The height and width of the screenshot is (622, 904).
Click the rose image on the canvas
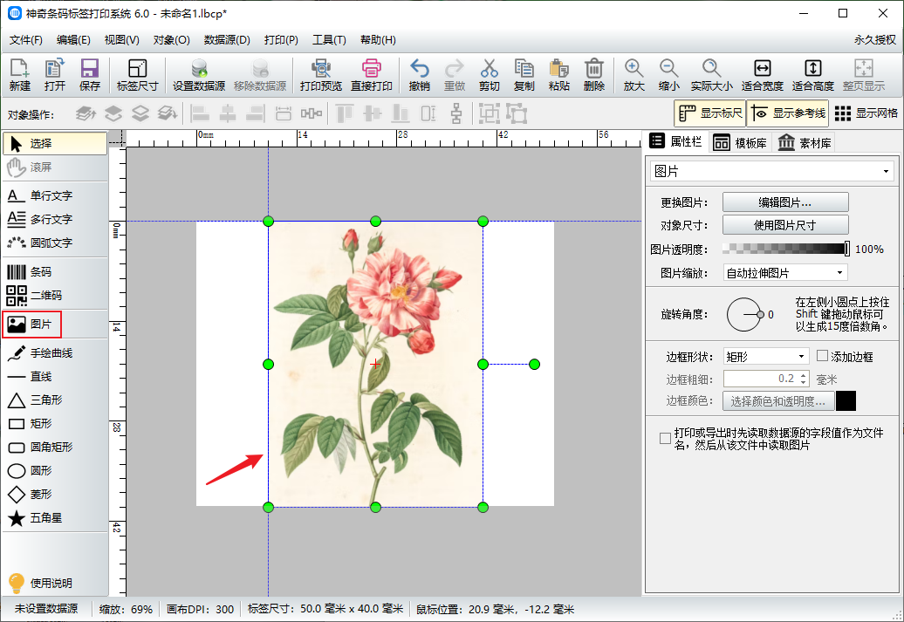coord(375,365)
